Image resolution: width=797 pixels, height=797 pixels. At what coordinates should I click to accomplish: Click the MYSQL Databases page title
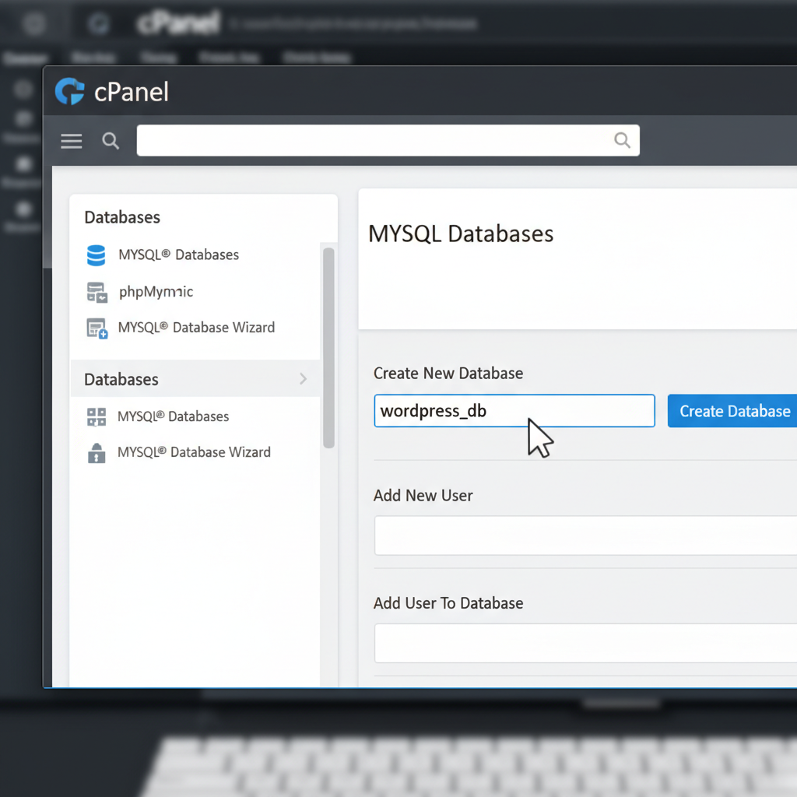[x=461, y=233]
